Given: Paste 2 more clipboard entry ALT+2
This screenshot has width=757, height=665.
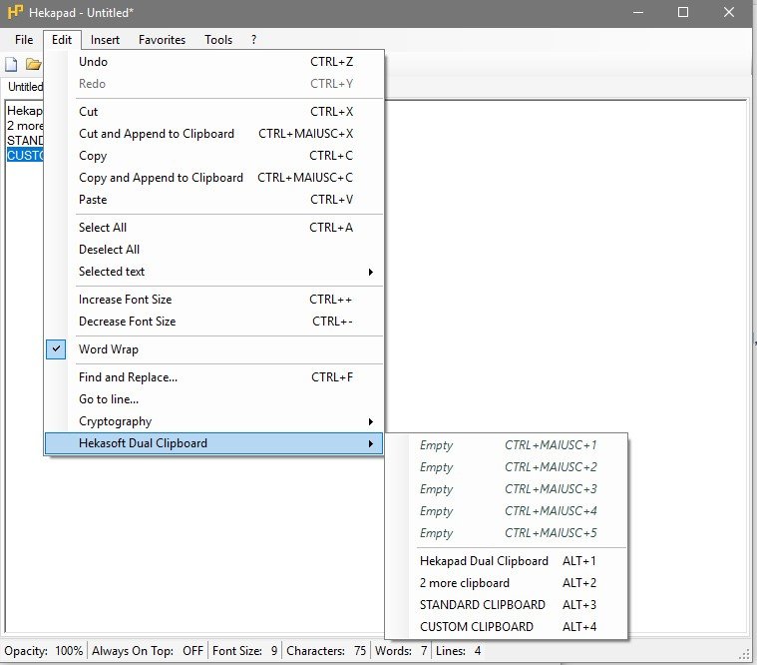Looking at the screenshot, I should pos(507,583).
